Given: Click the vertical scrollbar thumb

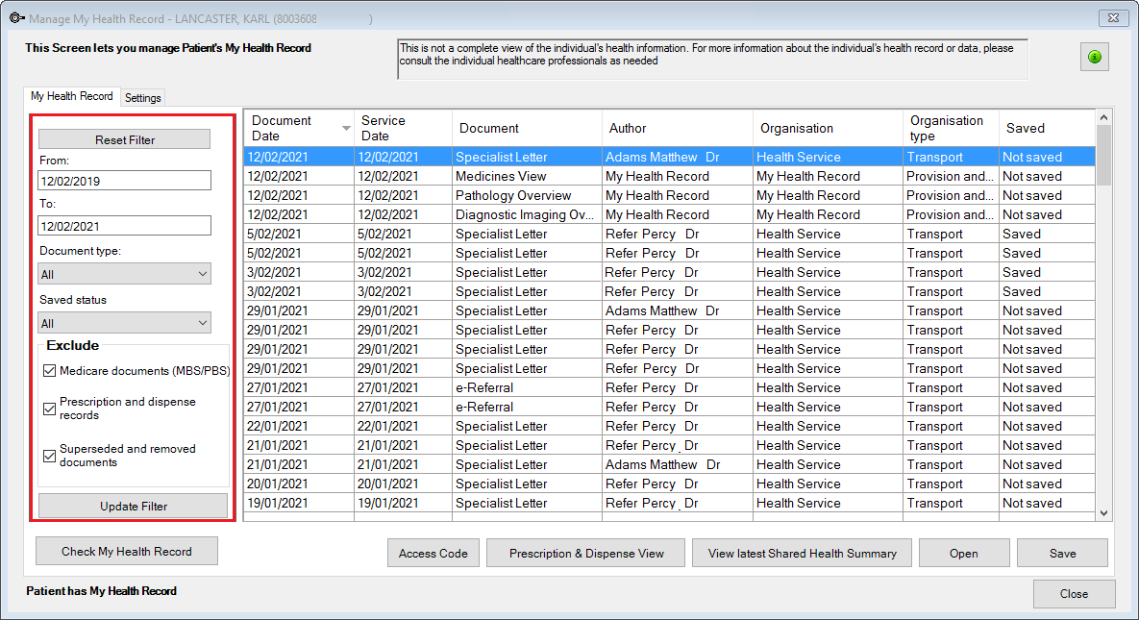Looking at the screenshot, I should click(x=1103, y=155).
